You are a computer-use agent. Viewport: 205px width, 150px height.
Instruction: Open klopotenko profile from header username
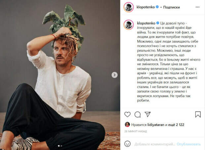point(145,7)
